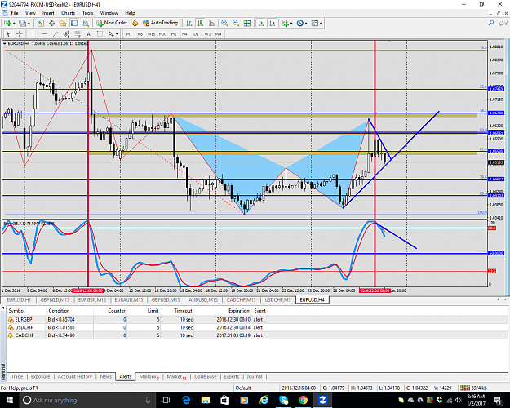Viewport: 510px width, 408px height.
Task: Draw a horizontal line tool
Action: (x=44, y=33)
